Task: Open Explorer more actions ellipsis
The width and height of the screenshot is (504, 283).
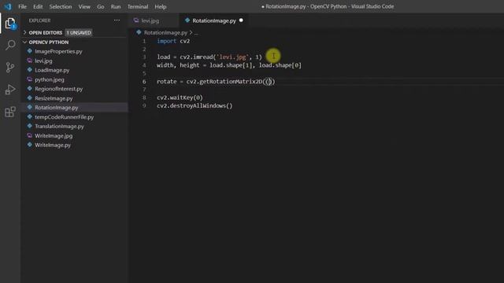Action: pyautogui.click(x=117, y=20)
